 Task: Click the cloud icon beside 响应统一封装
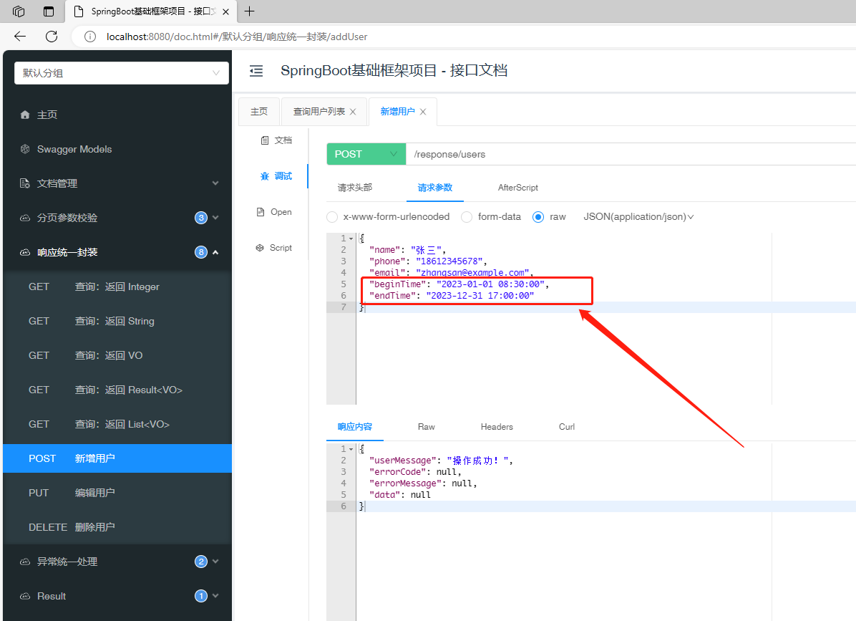point(24,252)
